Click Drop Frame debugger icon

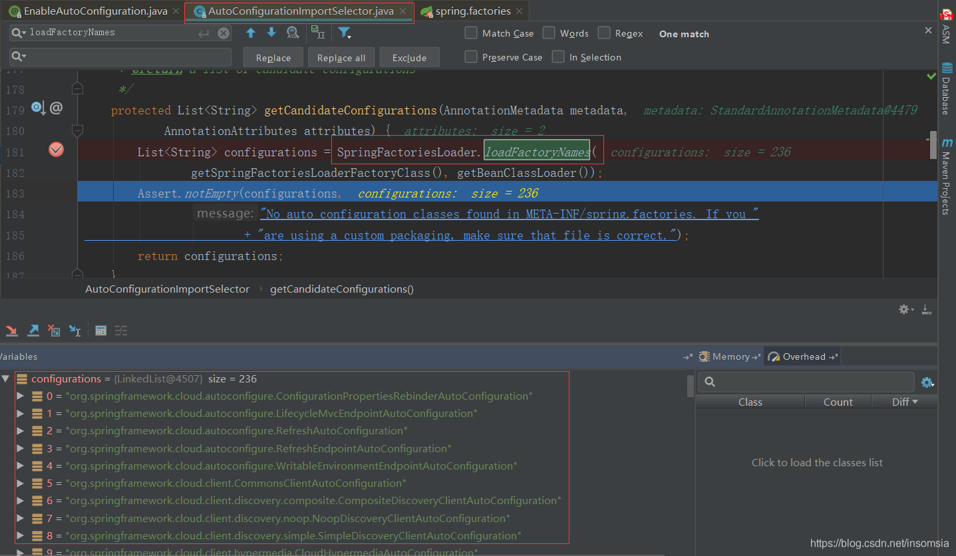click(55, 331)
